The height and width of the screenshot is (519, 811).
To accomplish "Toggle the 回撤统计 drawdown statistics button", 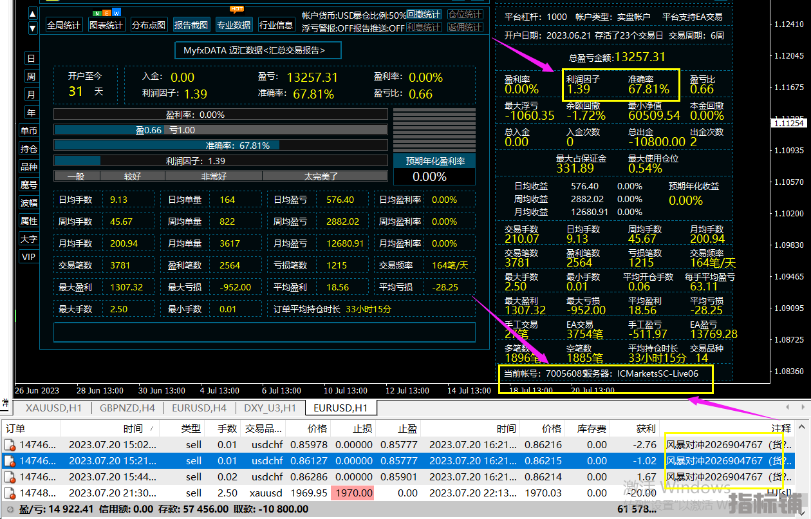I will tap(424, 14).
